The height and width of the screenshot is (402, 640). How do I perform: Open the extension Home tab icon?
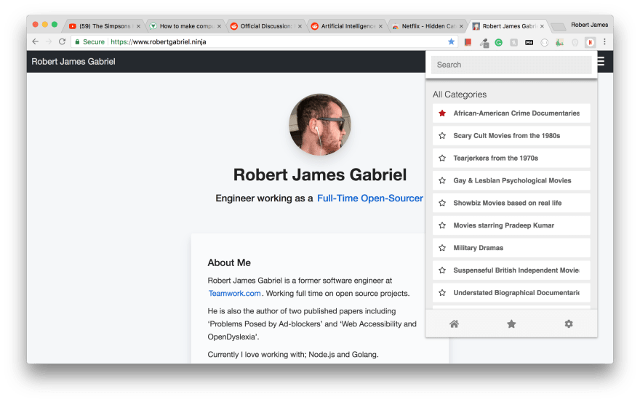pyautogui.click(x=454, y=324)
